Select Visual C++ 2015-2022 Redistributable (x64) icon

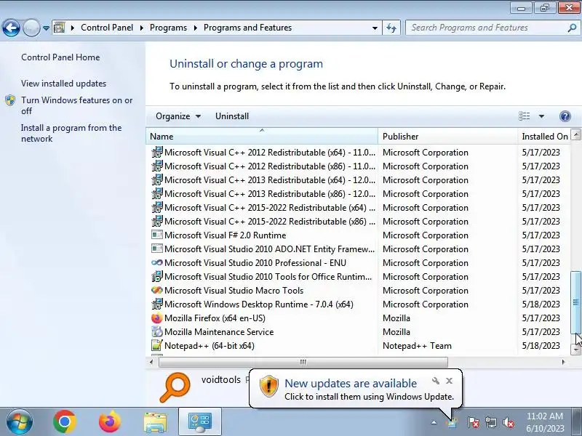point(157,207)
